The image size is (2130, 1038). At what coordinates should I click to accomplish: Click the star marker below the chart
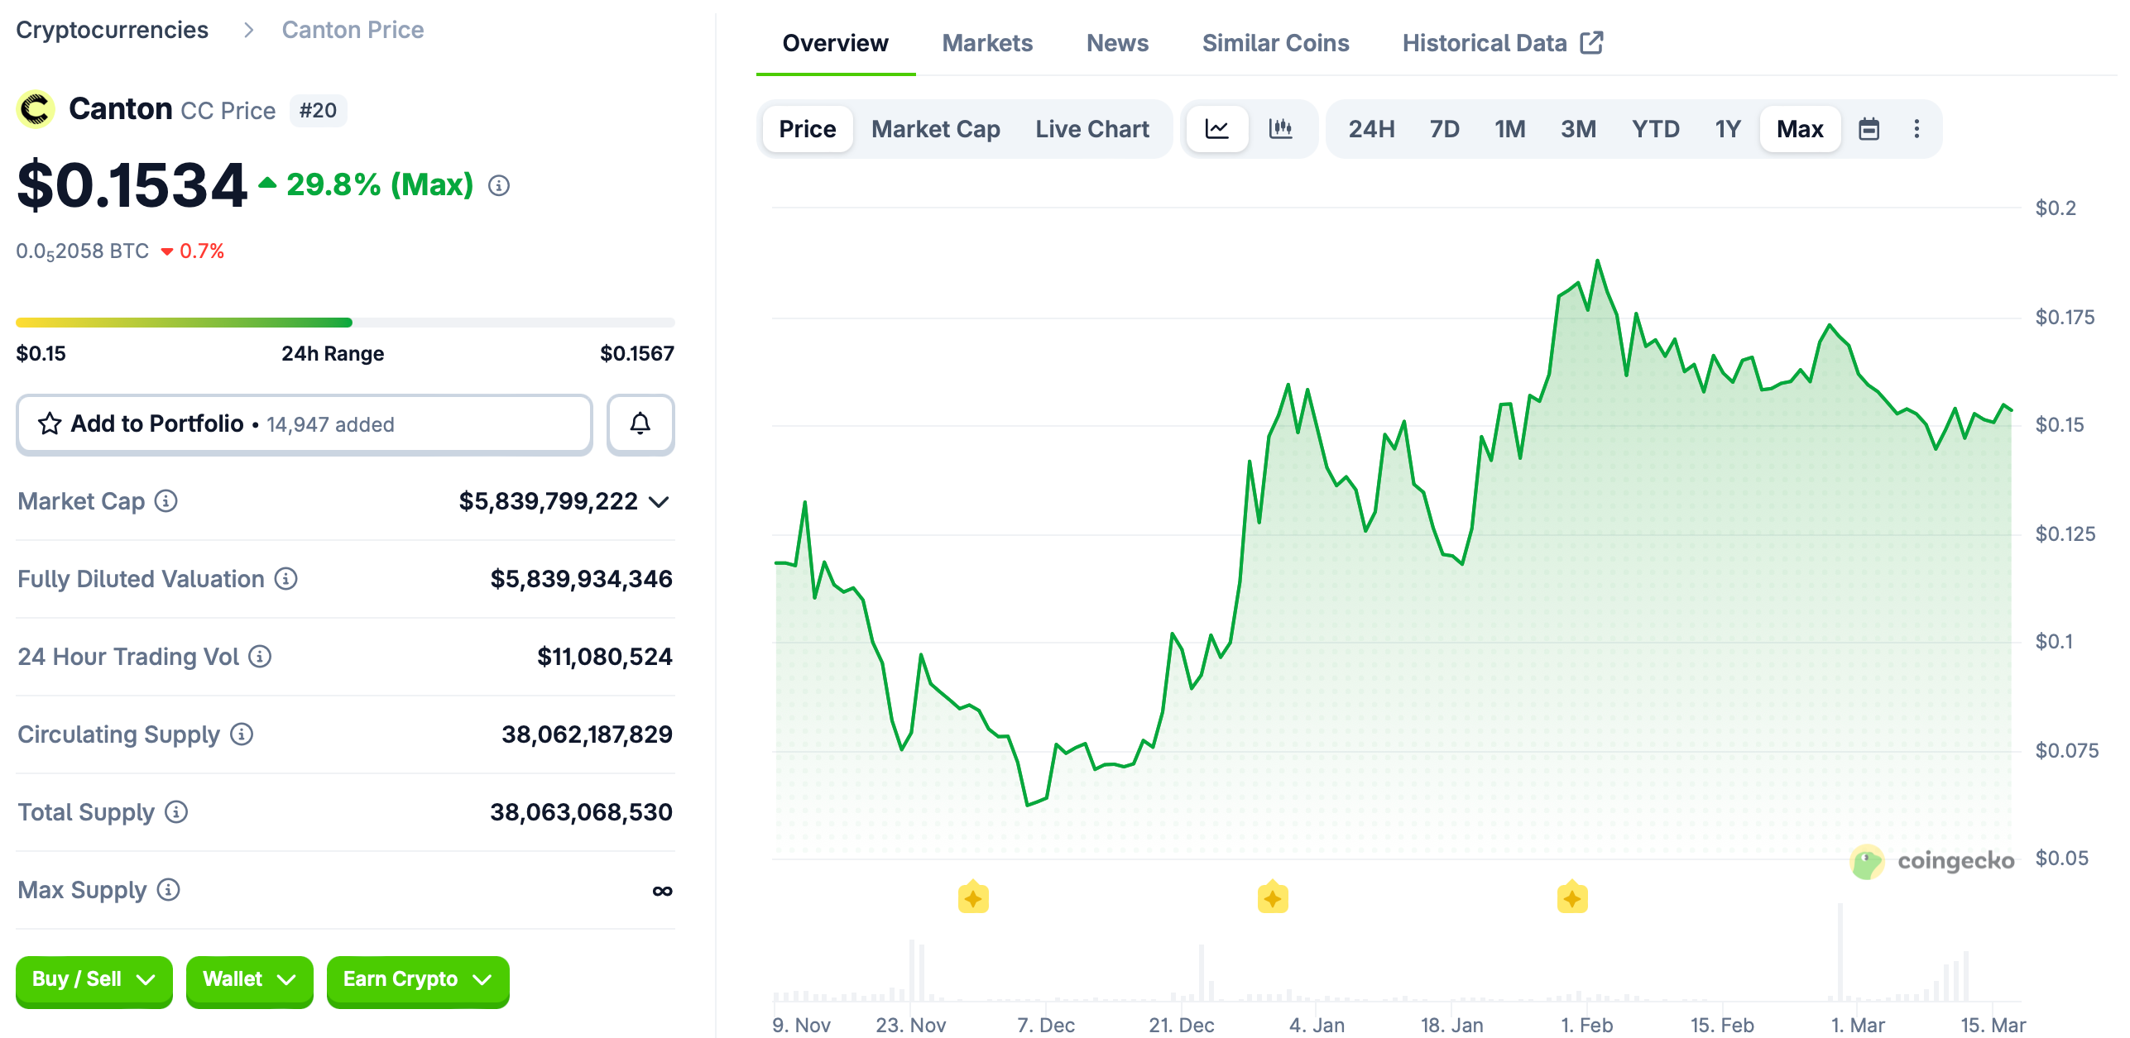973,897
